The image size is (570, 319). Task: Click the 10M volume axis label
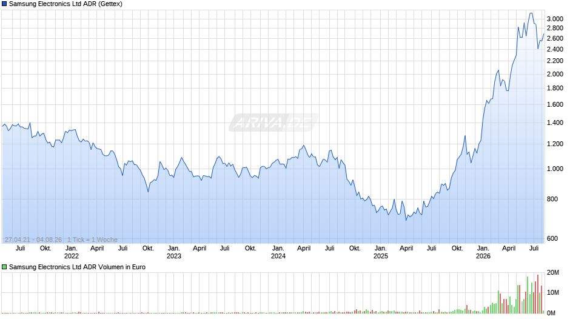pyautogui.click(x=553, y=293)
